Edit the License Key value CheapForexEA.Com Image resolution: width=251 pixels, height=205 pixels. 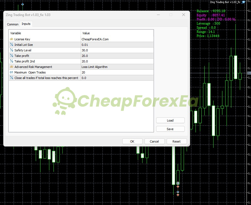pyautogui.click(x=117, y=39)
